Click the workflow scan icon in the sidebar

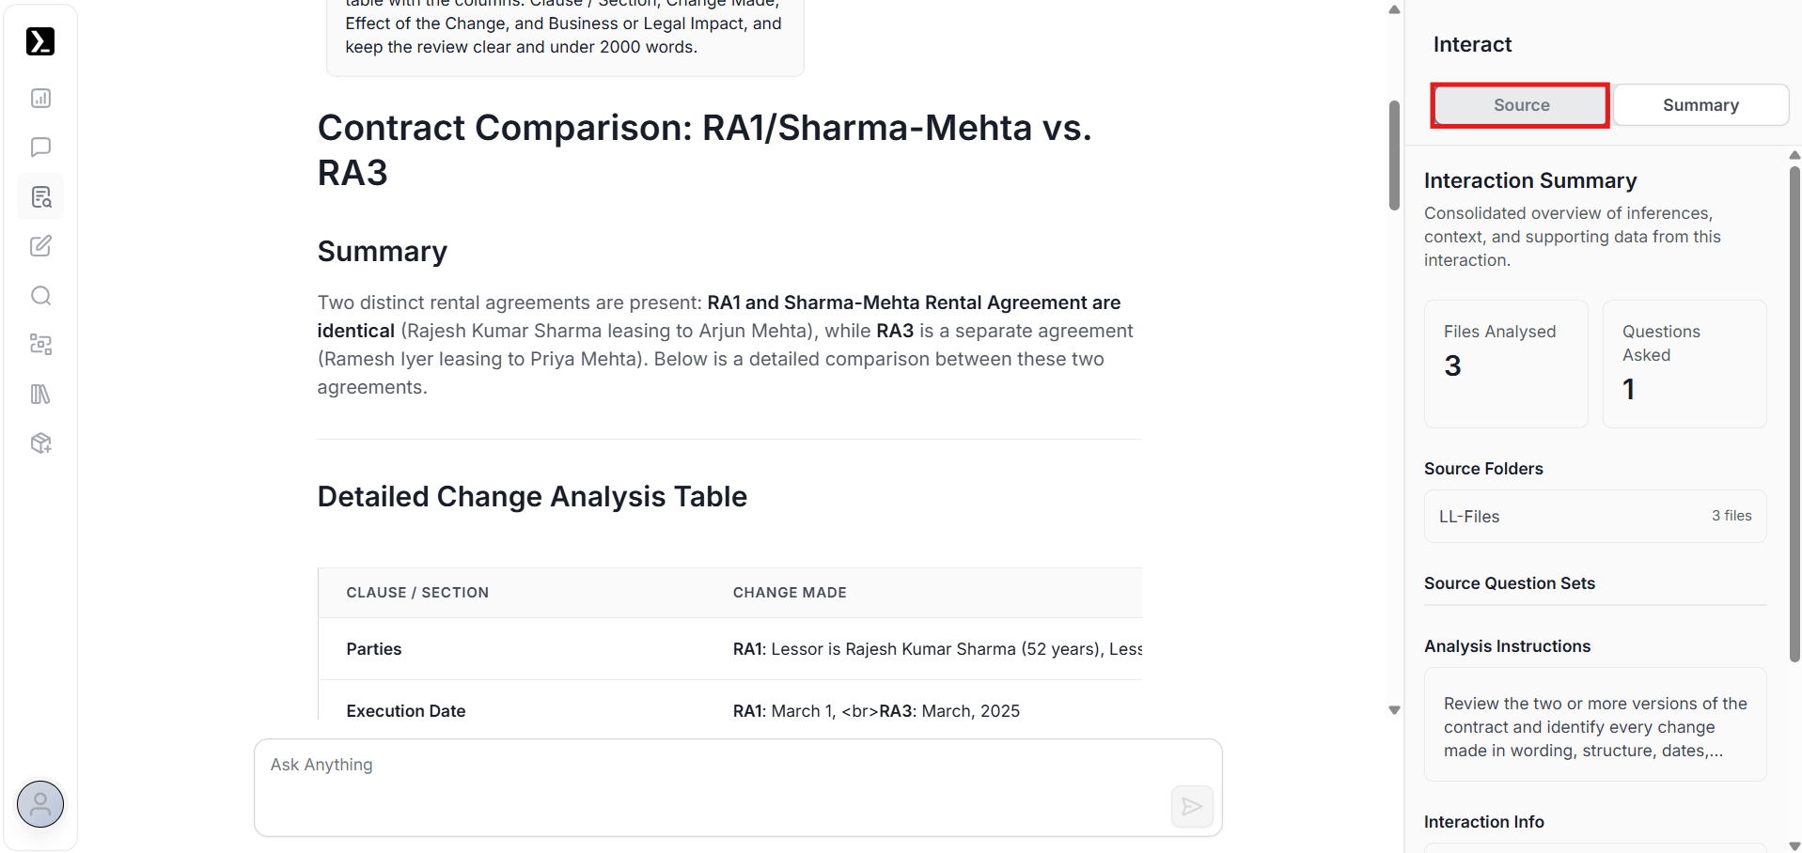[x=40, y=345]
